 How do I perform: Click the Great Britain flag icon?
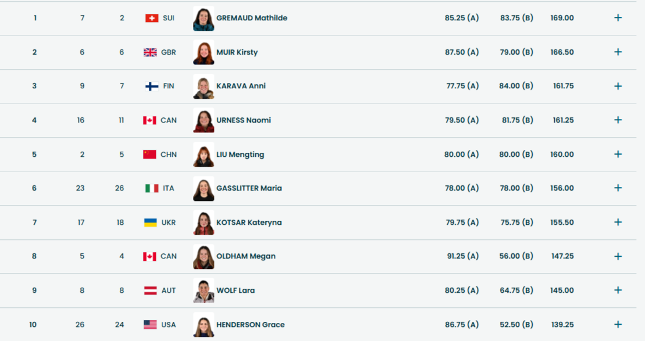[150, 52]
